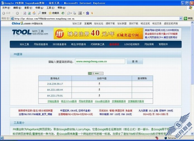The image size is (194, 141).
Task: Go back with the 后退 button
Action: pyautogui.click(x=6, y=13)
